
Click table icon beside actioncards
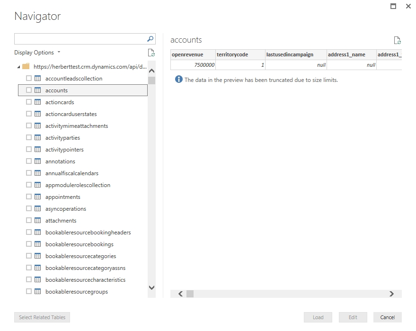(38, 102)
